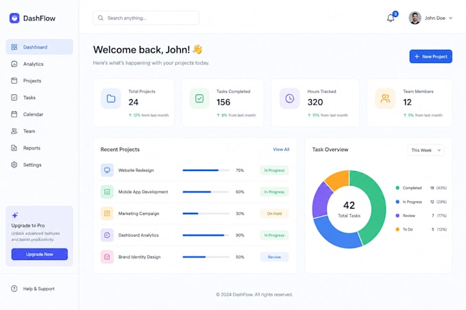Click the Team Members people icon
The width and height of the screenshot is (466, 310).
pyautogui.click(x=385, y=99)
